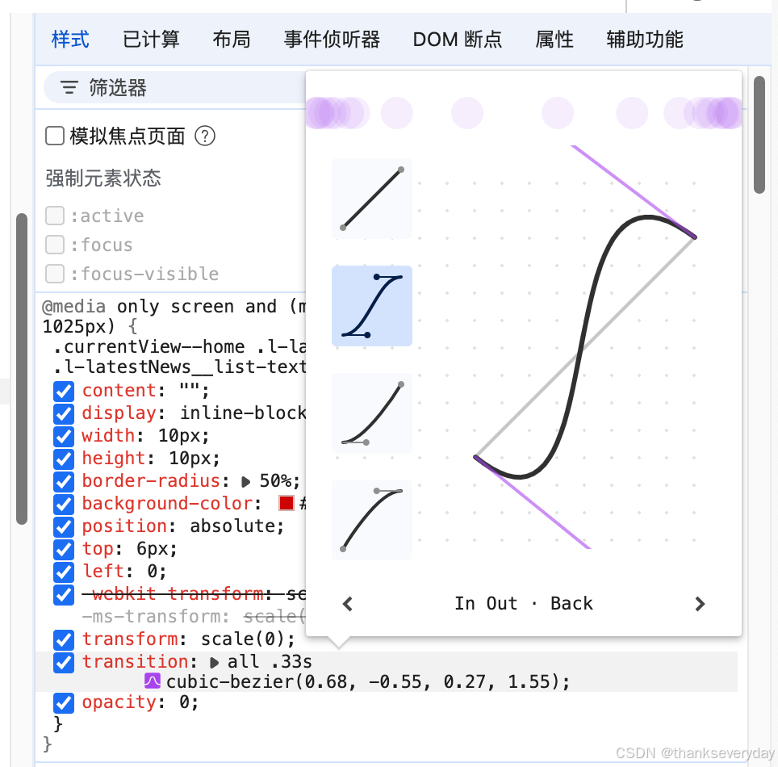This screenshot has height=767, width=778.
Task: Open the cubic-bezier easing editor icon
Action: coord(153,681)
